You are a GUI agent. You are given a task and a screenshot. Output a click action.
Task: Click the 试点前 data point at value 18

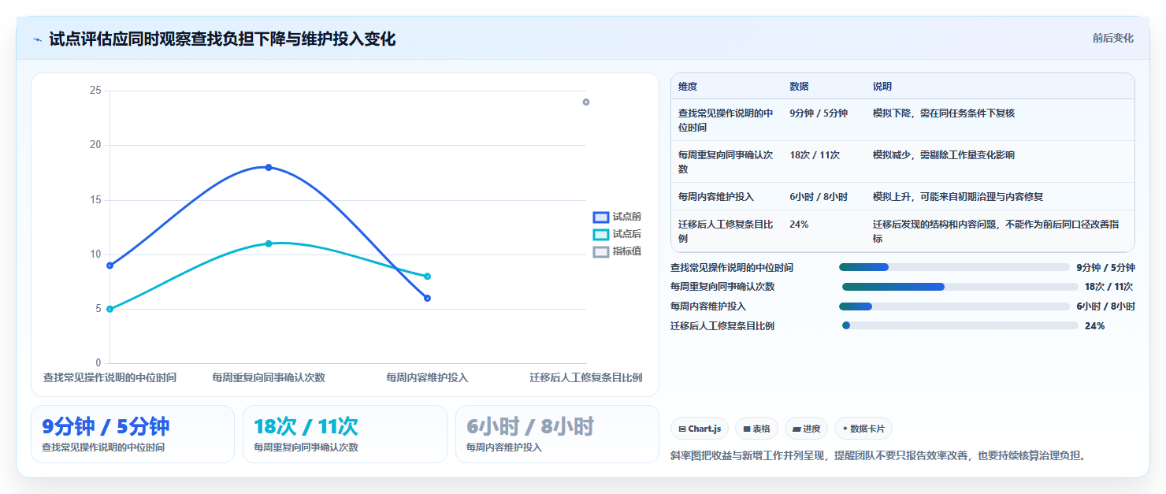(x=269, y=167)
